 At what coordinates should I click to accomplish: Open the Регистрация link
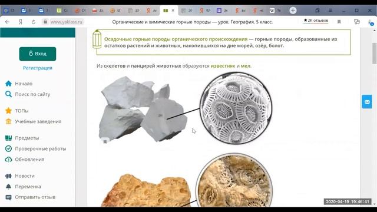38,68
